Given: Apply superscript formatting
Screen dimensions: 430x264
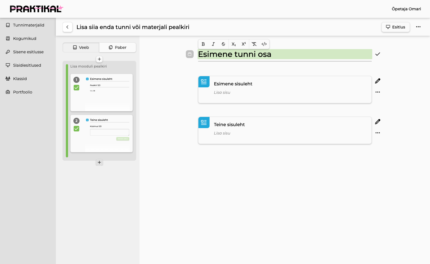Looking at the screenshot, I should 244,44.
